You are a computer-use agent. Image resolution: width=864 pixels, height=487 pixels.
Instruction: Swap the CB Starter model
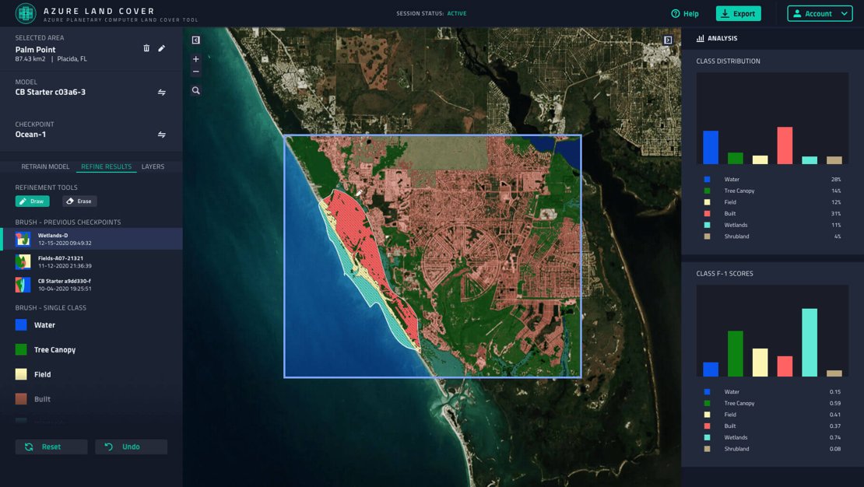pos(162,92)
